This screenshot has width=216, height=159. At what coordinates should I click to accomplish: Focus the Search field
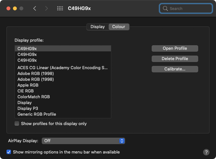(186, 8)
